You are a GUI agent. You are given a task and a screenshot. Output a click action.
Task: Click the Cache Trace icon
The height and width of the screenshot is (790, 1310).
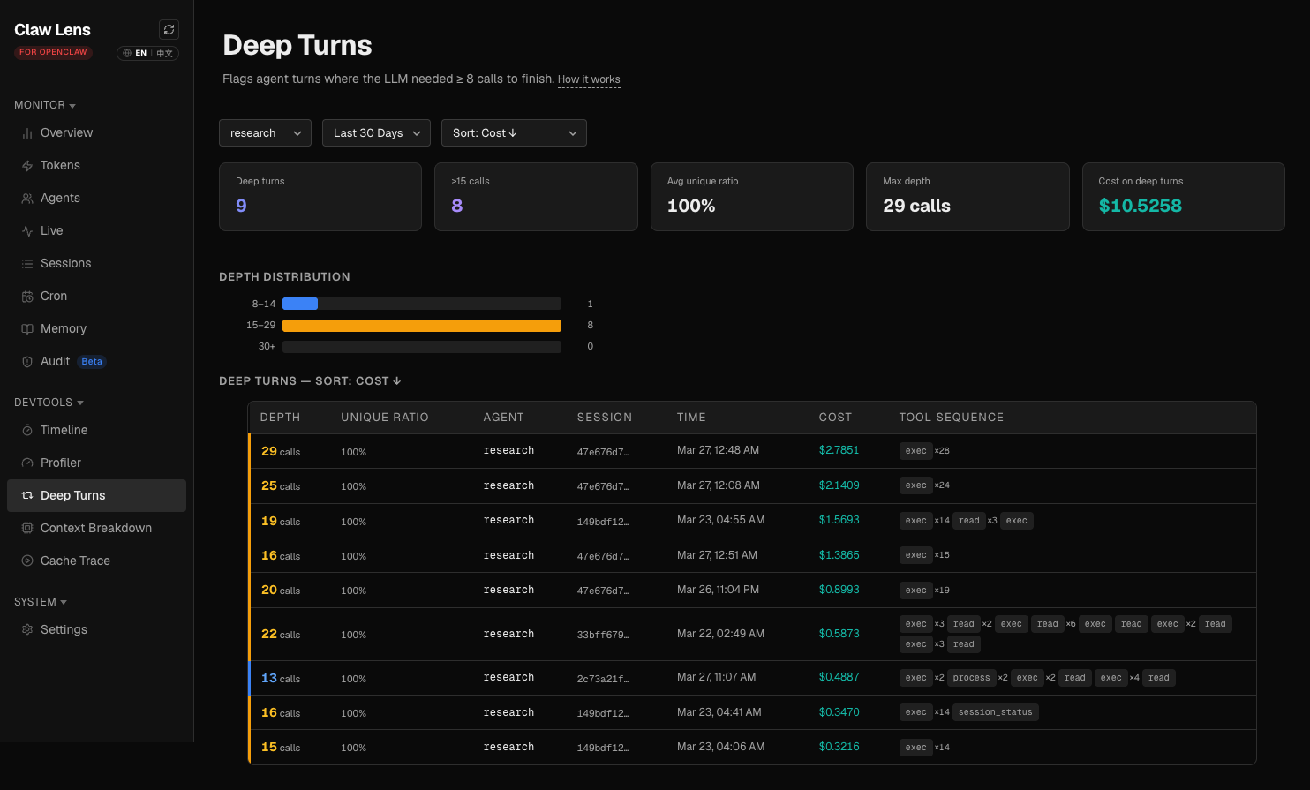point(27,561)
